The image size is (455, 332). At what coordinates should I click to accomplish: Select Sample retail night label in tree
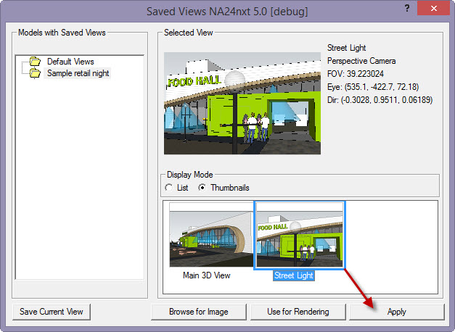[x=78, y=73]
